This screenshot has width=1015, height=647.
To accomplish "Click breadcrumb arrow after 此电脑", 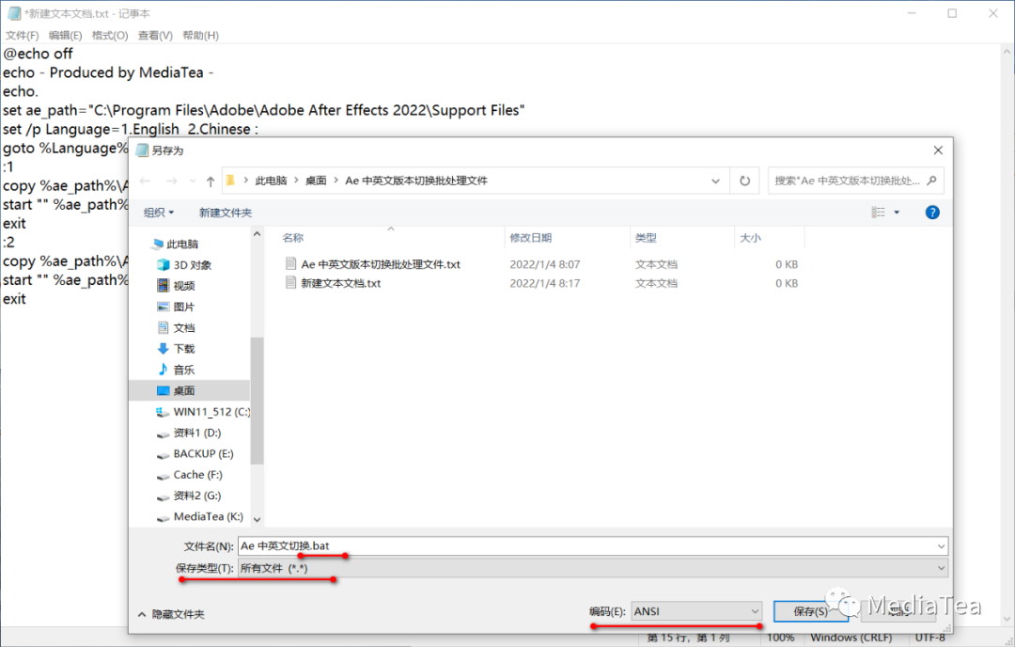I will [x=296, y=181].
